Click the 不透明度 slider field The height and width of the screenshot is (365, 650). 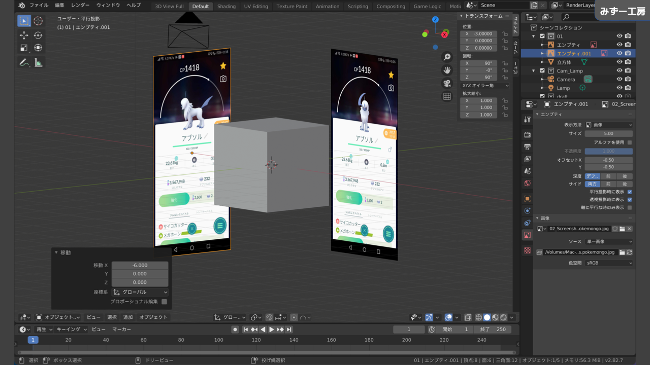tap(608, 151)
